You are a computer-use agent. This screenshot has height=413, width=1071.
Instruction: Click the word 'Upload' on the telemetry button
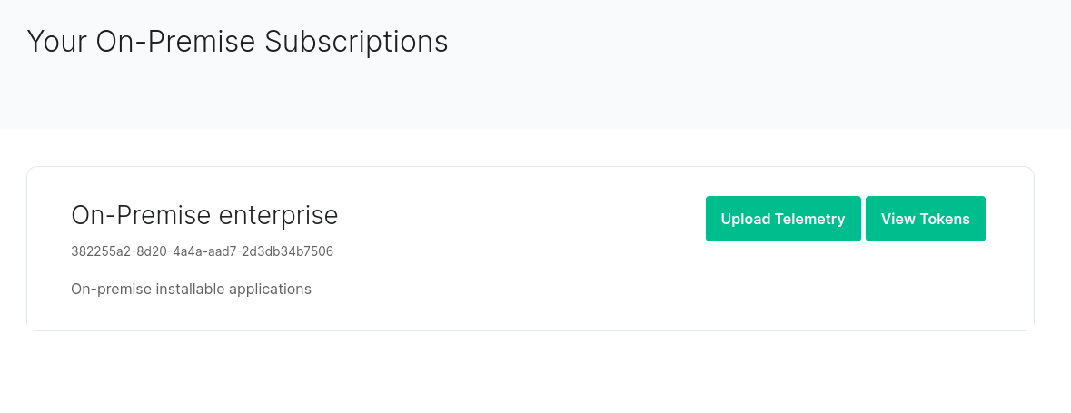tap(744, 219)
